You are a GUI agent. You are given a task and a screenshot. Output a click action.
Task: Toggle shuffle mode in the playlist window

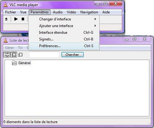tap(7, 55)
